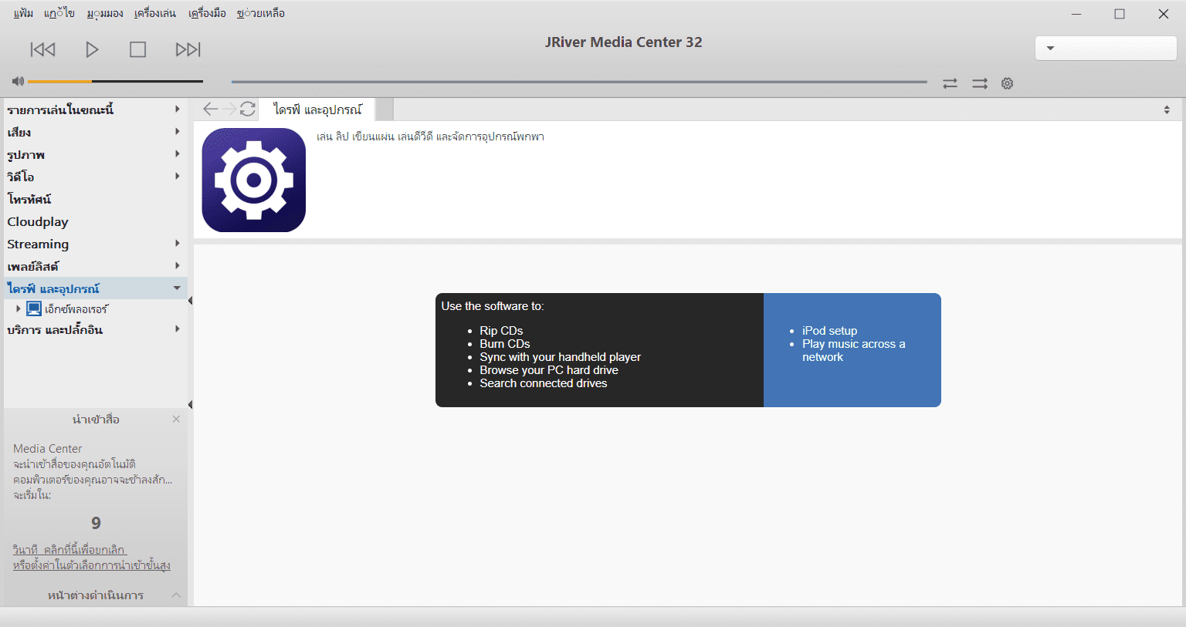Expand the รูปภาพ sidebar arrow
Screen dimensions: 1186x627
pyautogui.click(x=178, y=154)
